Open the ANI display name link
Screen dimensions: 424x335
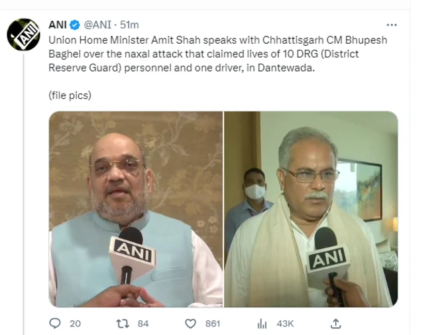(58, 25)
